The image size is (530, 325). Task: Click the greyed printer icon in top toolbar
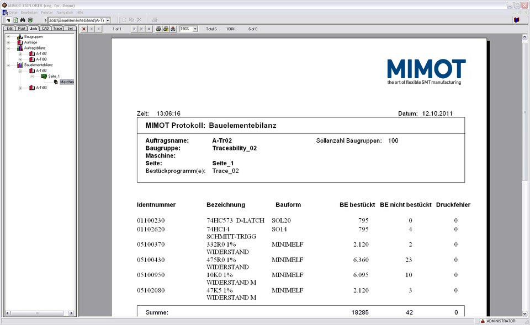point(155,20)
